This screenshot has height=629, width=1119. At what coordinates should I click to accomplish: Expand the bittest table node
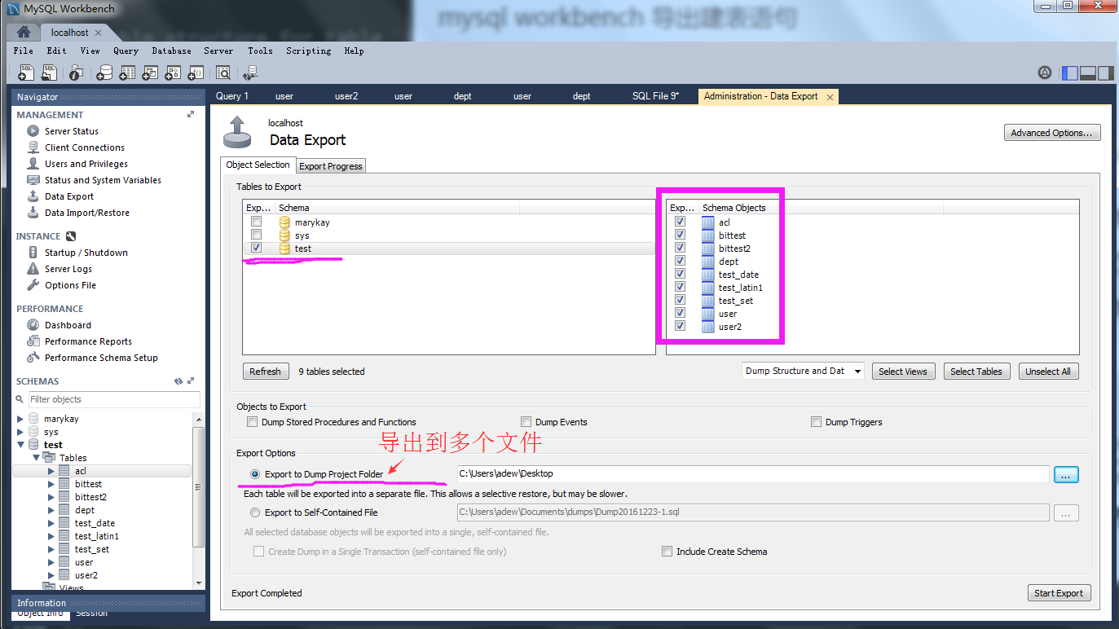pyautogui.click(x=51, y=484)
